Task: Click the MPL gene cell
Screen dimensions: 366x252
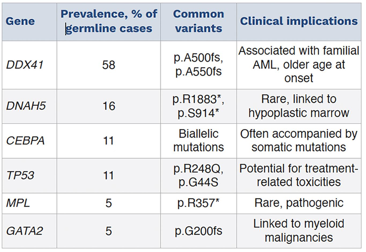Action: pyautogui.click(x=18, y=203)
